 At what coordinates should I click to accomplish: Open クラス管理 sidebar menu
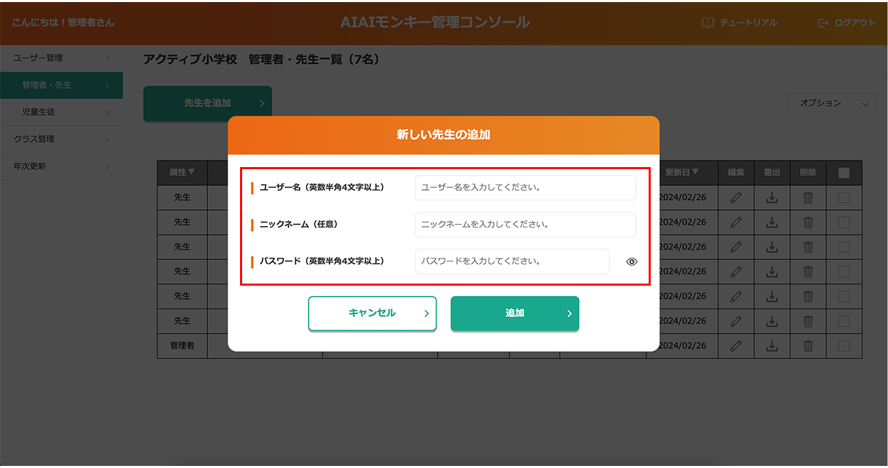(x=61, y=139)
